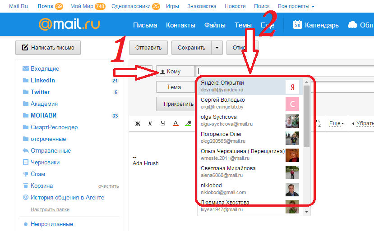
Task: Open История общения в Агенте
Action: click(x=67, y=197)
